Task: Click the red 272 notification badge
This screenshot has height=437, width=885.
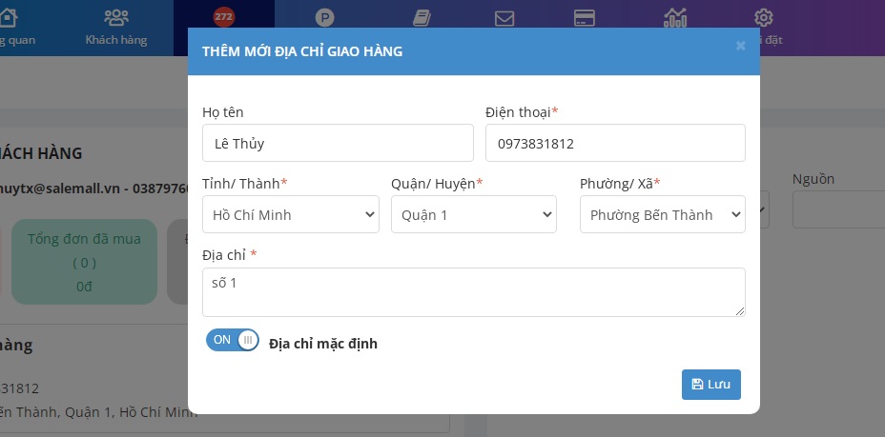Action: [223, 16]
